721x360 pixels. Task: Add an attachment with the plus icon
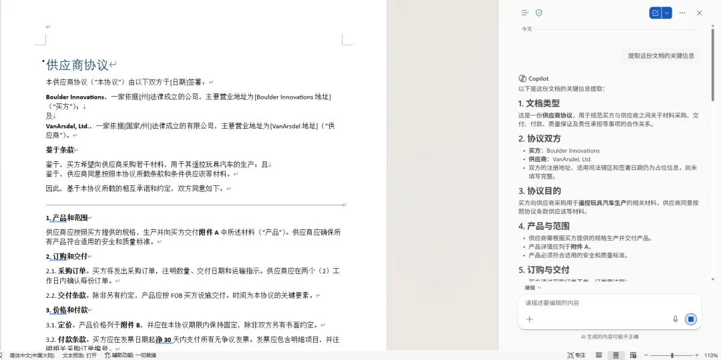click(529, 319)
